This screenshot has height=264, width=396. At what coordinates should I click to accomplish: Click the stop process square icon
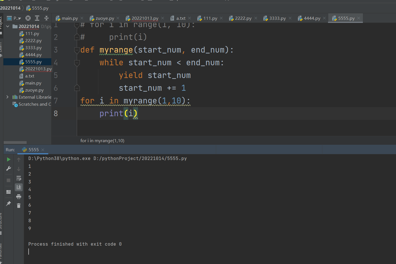tap(8, 180)
